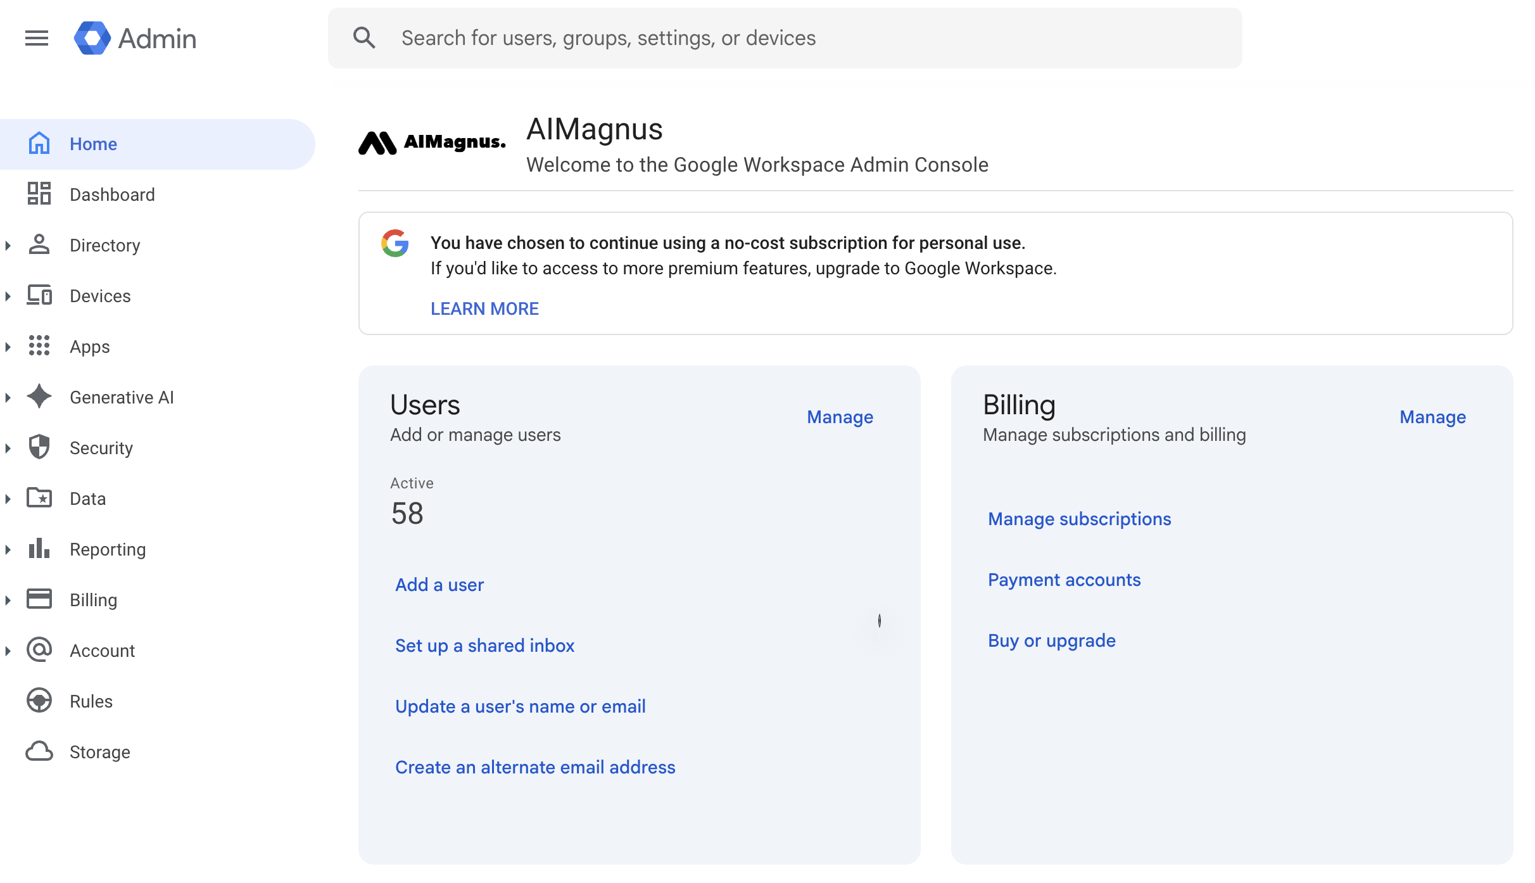Open the hamburger main menu
This screenshot has width=1535, height=883.
pos(37,38)
